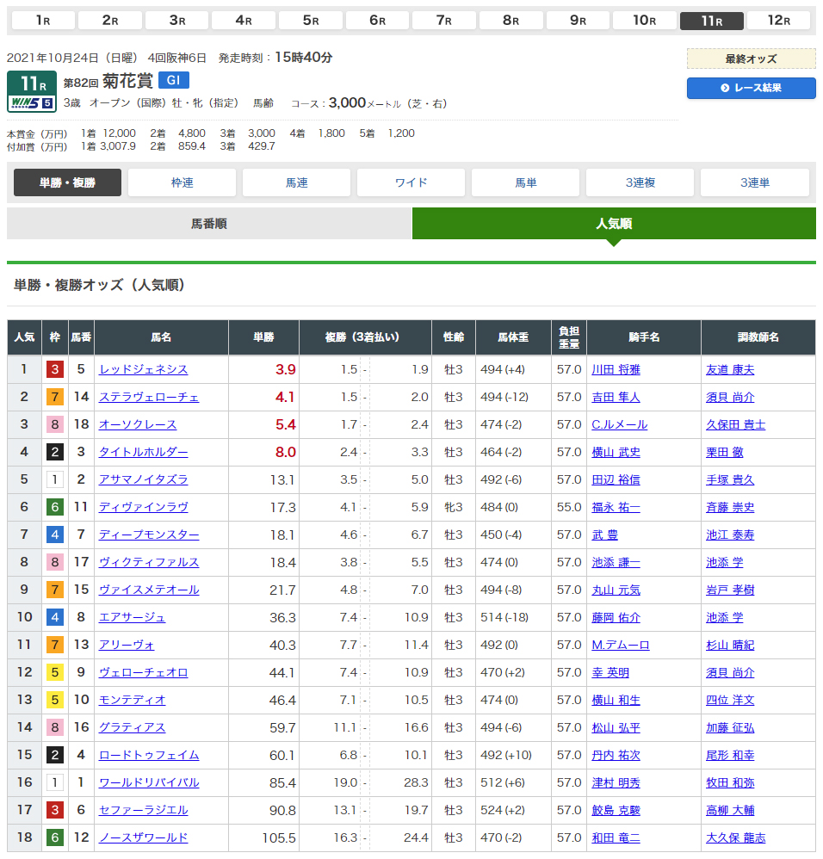Open the レース結果 race results button
The width and height of the screenshot is (823, 859).
pos(751,88)
